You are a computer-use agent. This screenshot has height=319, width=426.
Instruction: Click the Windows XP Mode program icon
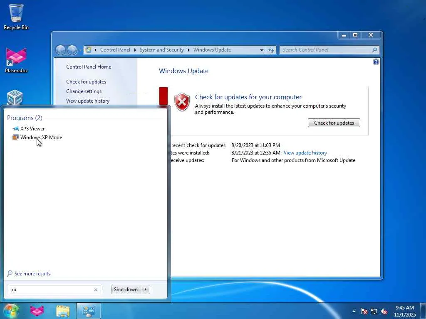click(x=15, y=137)
